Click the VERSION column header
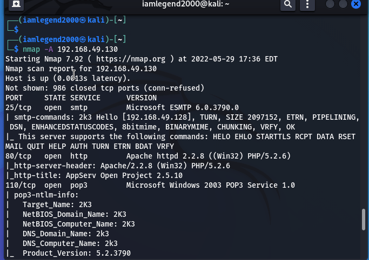Image resolution: width=369 pixels, height=260 pixels. point(142,98)
